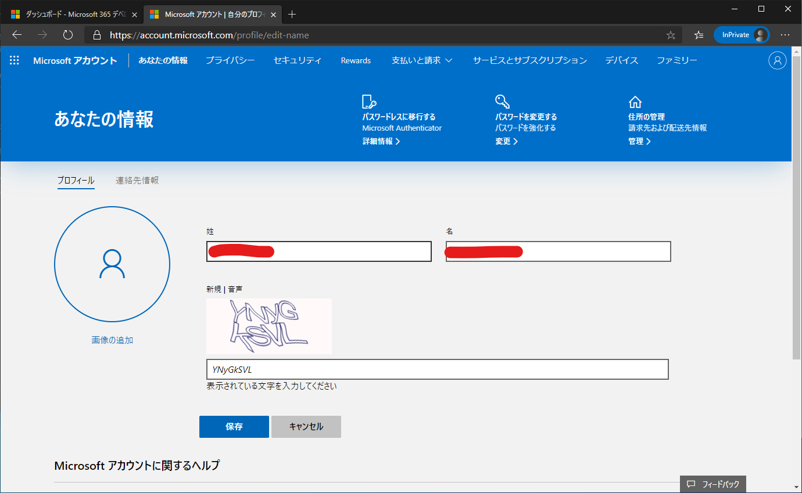Image resolution: width=802 pixels, height=493 pixels.
Task: Expand the 支払いと請求 dropdown menu
Action: [x=422, y=60]
